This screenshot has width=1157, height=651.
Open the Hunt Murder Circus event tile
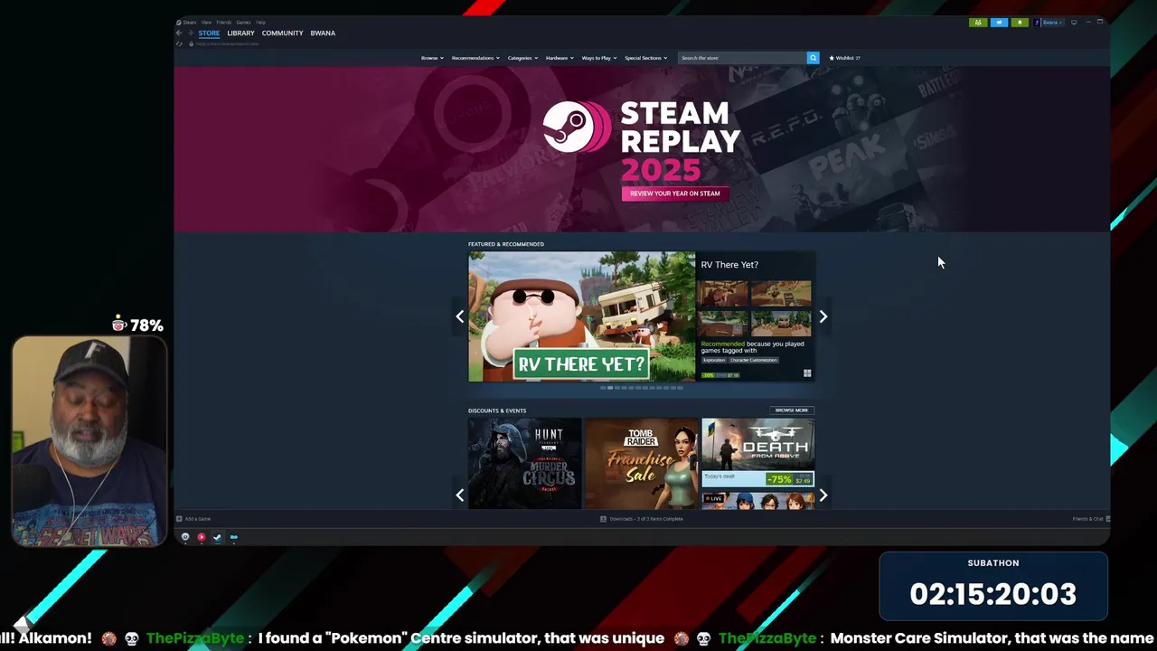(x=524, y=463)
